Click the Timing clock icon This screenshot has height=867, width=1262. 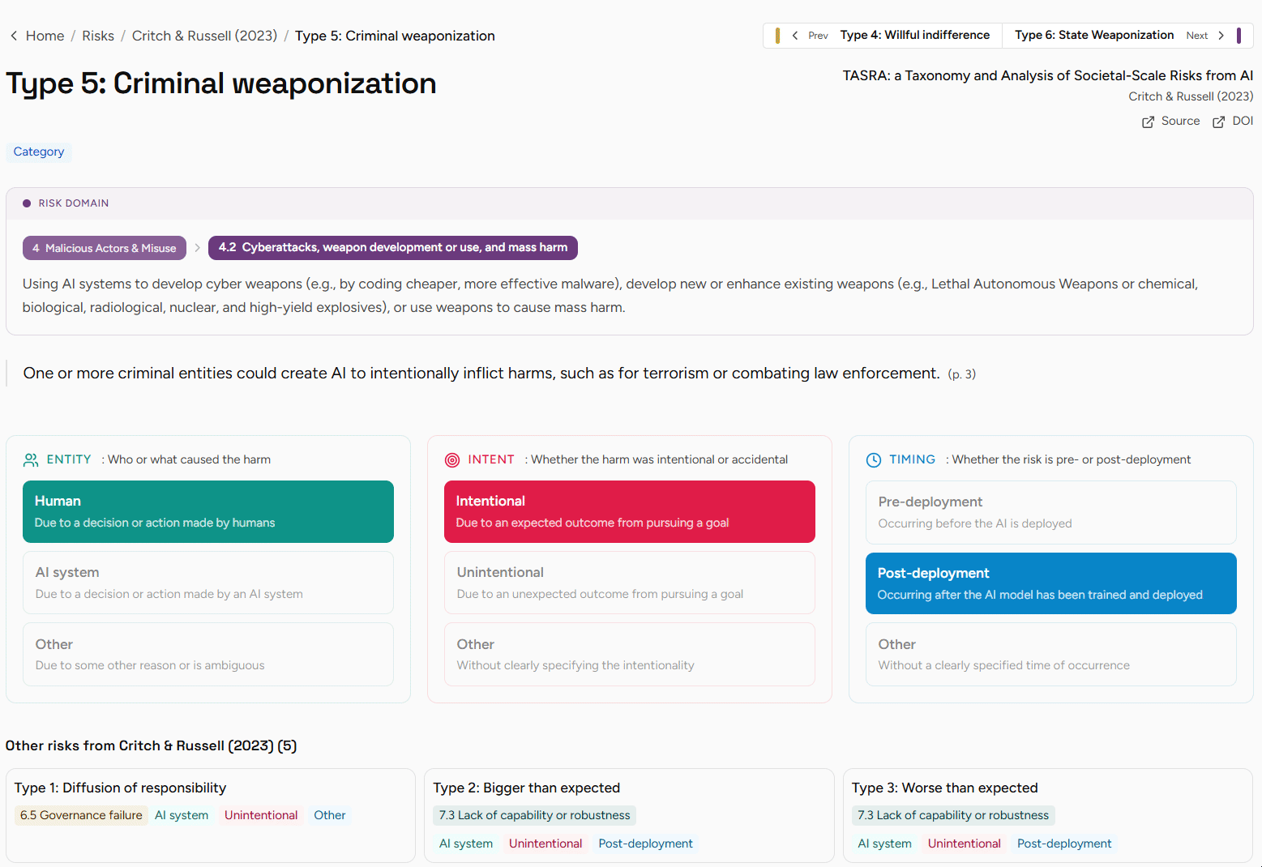tap(874, 460)
